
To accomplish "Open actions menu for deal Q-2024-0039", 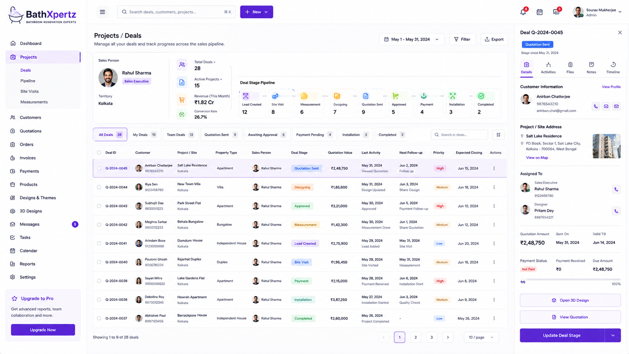I will point(494,281).
